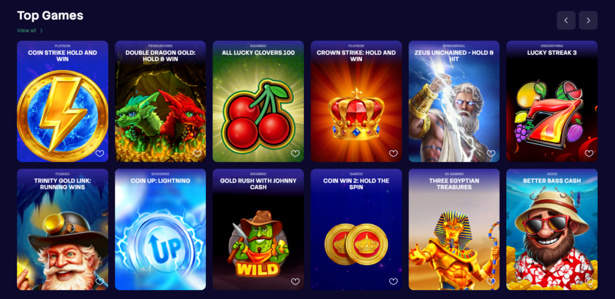The height and width of the screenshot is (299, 615).
Task: Open Better Bass Cash game tile
Action: tap(552, 229)
